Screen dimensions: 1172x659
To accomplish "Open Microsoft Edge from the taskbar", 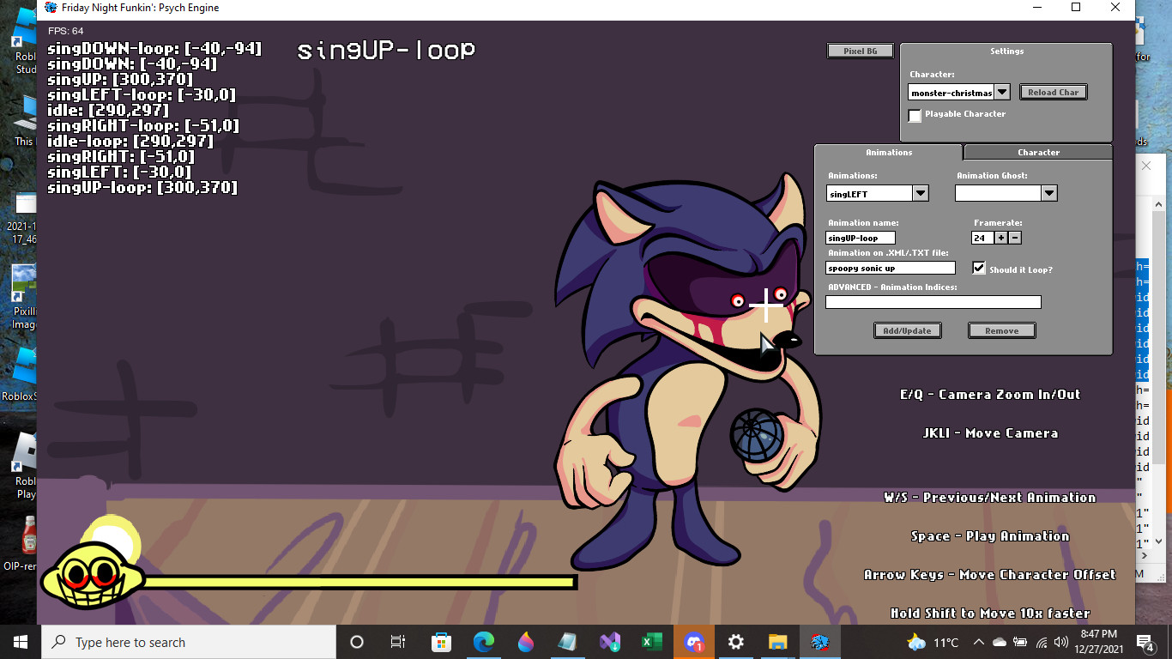I will coord(484,642).
